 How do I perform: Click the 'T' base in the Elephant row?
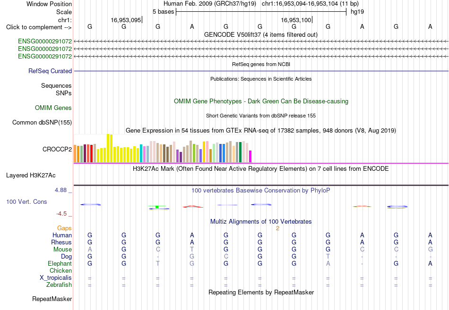[x=158, y=263]
